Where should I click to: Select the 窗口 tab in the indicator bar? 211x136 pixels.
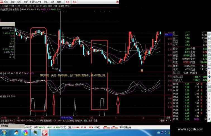coord(7,121)
